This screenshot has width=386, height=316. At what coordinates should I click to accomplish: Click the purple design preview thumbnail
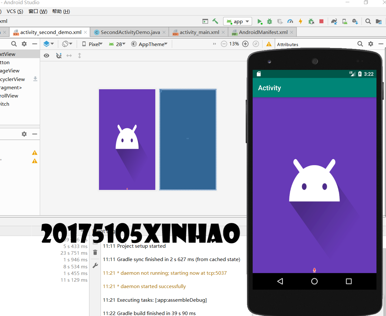[x=127, y=139]
